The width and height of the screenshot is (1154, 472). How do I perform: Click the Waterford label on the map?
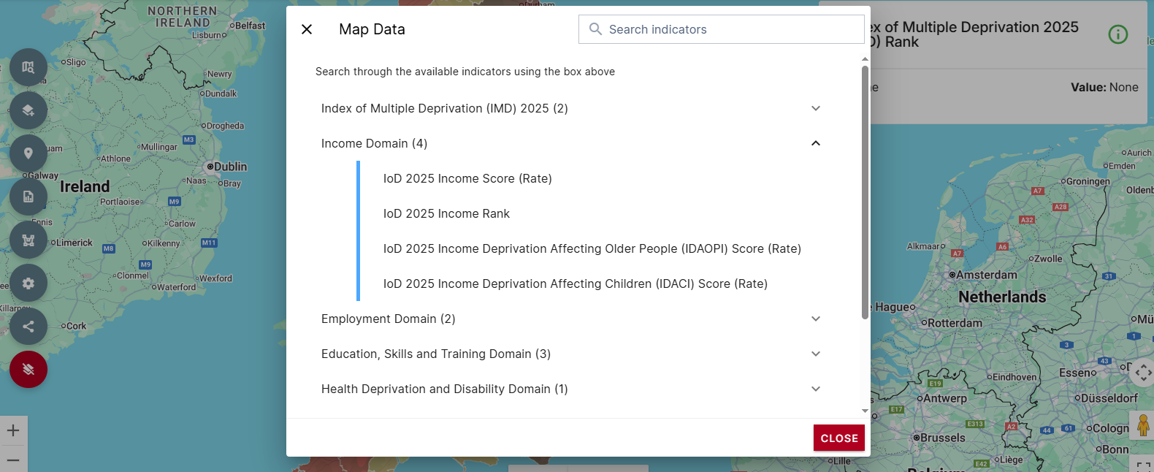(176, 287)
